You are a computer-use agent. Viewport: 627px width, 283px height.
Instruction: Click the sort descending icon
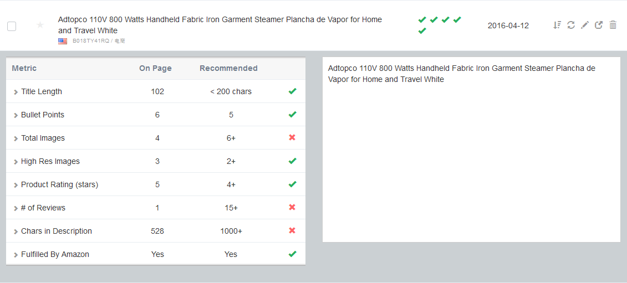pyautogui.click(x=557, y=25)
